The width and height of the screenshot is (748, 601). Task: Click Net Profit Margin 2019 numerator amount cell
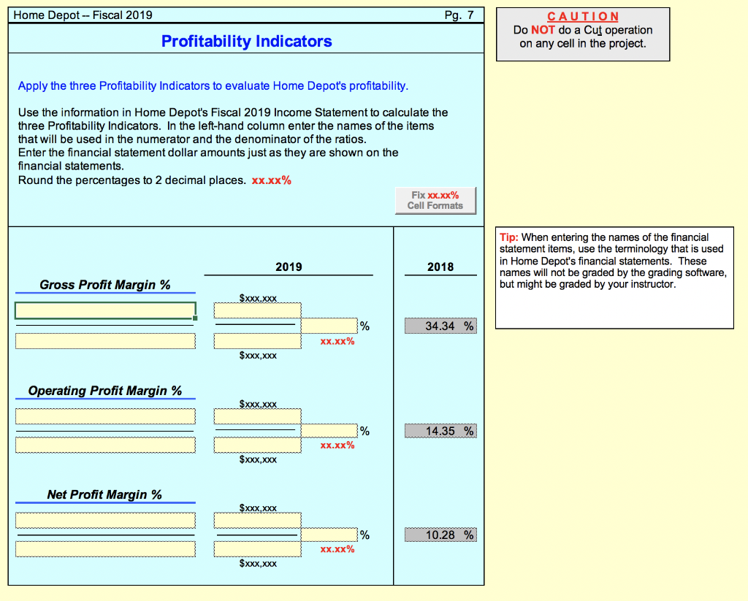click(x=257, y=521)
